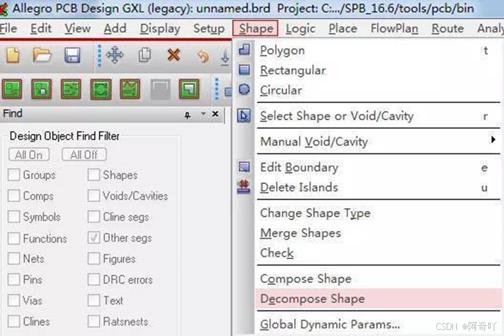Click the Save floppy disk icon
This screenshot has height=336, width=504.
click(73, 55)
